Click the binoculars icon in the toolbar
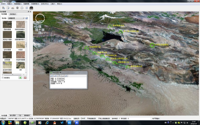 tap(31, 8)
